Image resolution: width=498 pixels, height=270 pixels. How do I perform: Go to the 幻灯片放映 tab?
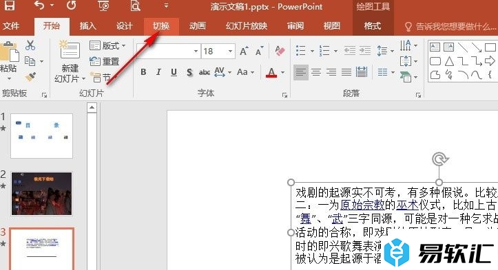click(247, 26)
